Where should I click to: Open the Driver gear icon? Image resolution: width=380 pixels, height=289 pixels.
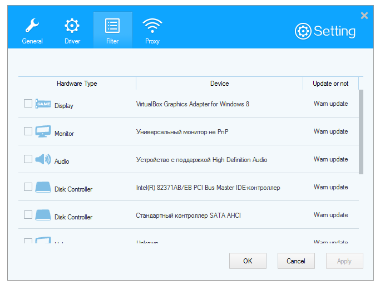pos(72,26)
